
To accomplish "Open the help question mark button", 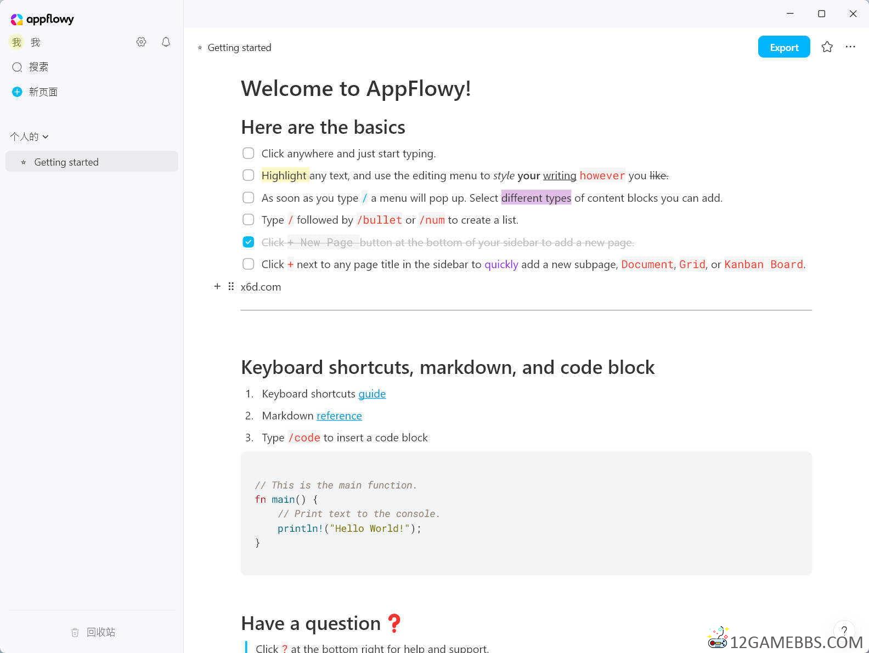I will (844, 631).
